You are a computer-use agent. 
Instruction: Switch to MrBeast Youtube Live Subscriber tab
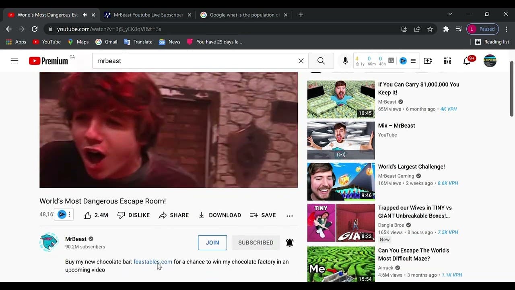[x=148, y=15]
